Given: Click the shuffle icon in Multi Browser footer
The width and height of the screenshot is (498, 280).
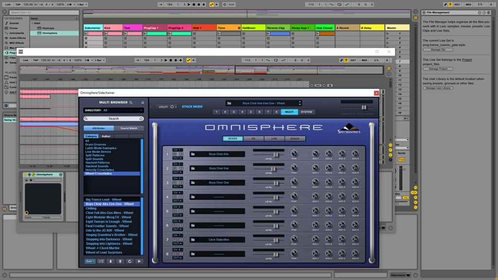Looking at the screenshot, I should point(101,261).
